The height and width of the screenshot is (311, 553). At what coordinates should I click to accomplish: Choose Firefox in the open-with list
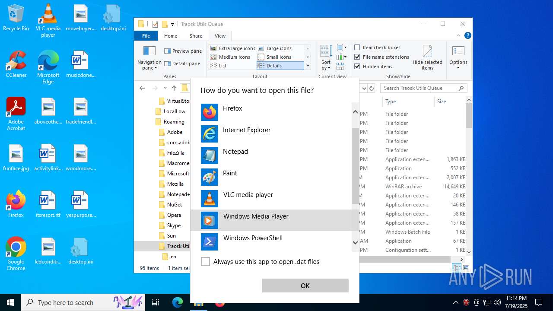[x=271, y=112]
